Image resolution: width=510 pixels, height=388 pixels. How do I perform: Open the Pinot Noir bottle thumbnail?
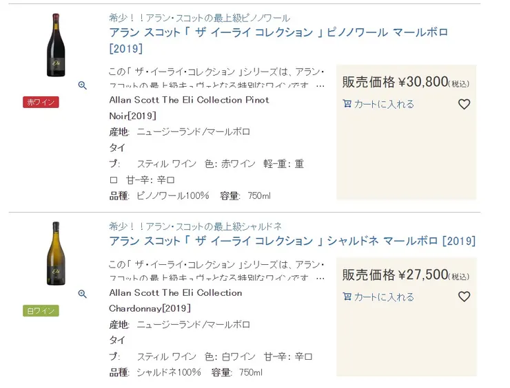pyautogui.click(x=54, y=45)
